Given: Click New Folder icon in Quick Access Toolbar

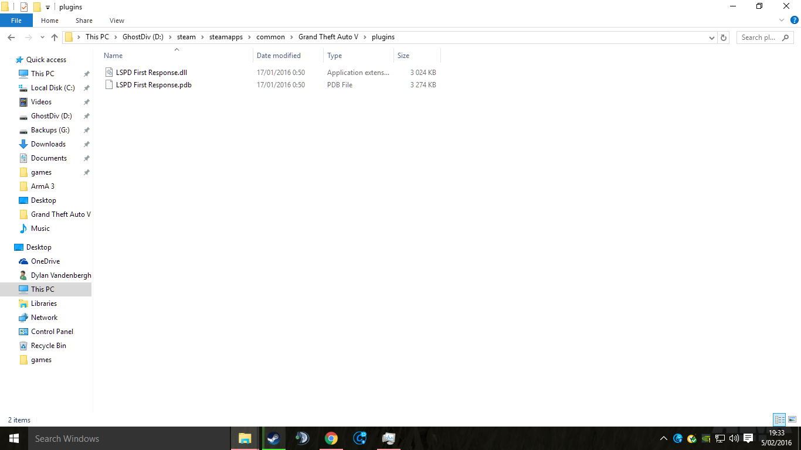Looking at the screenshot, I should (x=37, y=7).
